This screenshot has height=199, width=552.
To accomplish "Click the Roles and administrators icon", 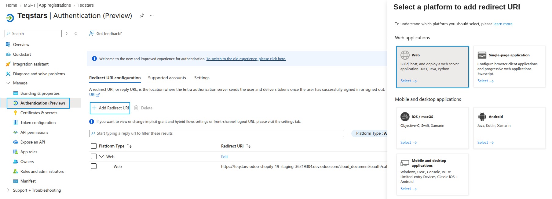I will click(15, 171).
